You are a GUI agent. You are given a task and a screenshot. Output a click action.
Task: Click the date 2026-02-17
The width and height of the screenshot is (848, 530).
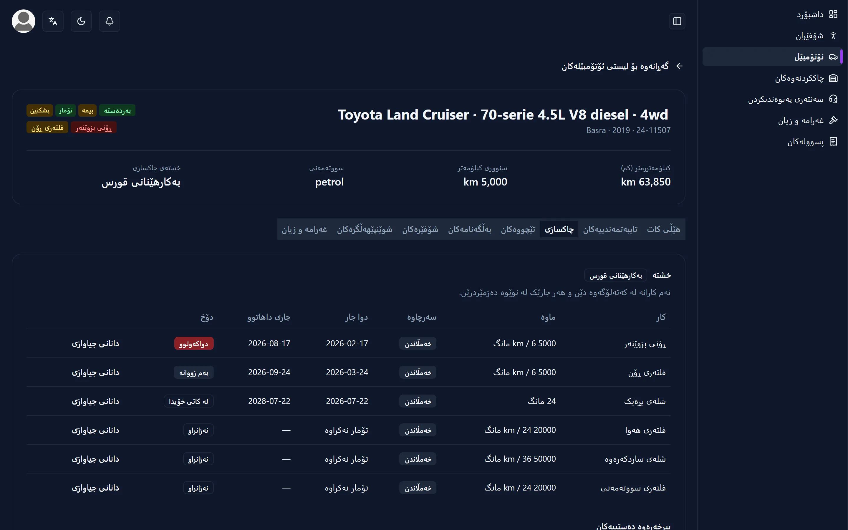coord(347,344)
